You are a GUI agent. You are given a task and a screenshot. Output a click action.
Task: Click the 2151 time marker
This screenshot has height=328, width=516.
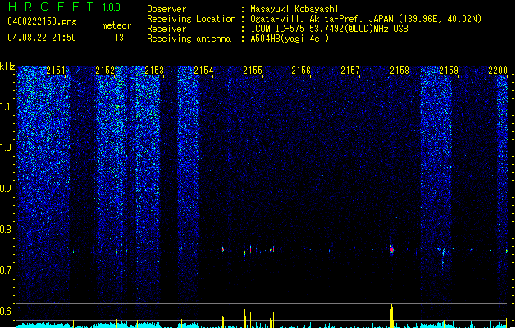click(x=56, y=71)
